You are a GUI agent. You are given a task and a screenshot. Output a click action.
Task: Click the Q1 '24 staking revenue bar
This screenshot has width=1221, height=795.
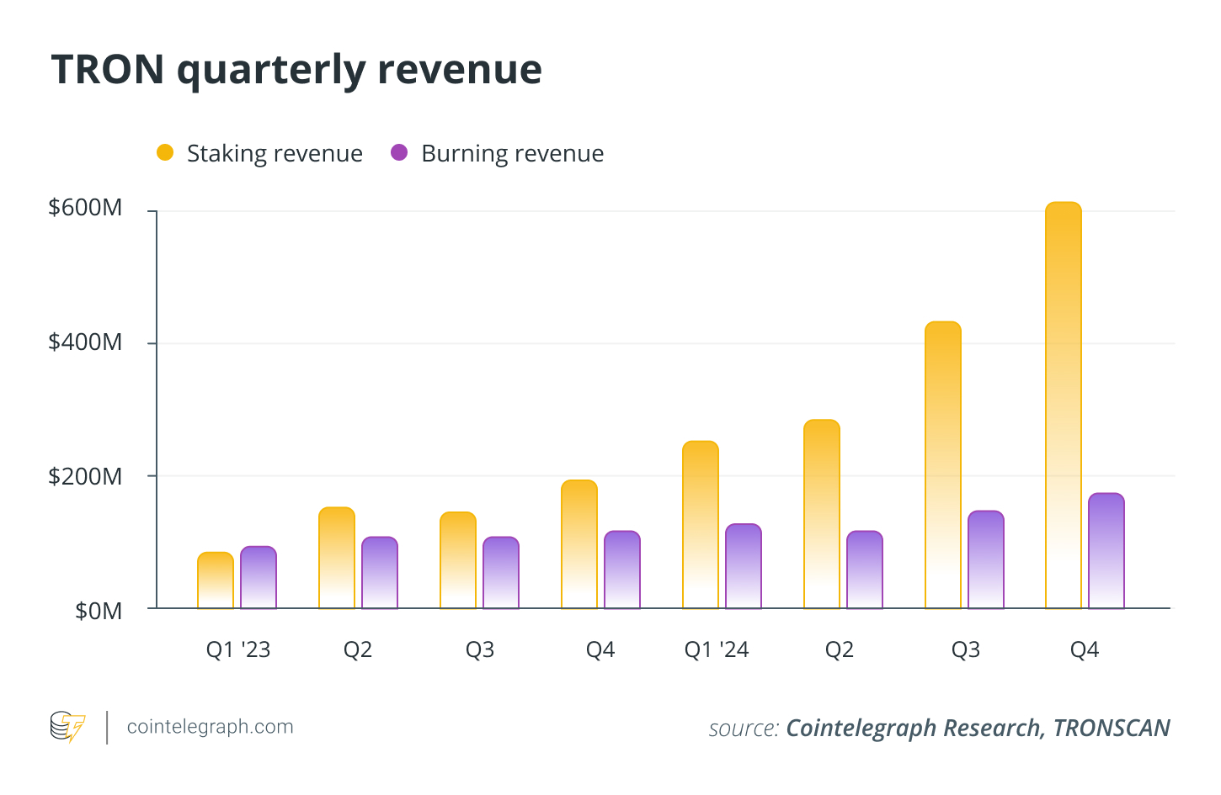coord(701,525)
